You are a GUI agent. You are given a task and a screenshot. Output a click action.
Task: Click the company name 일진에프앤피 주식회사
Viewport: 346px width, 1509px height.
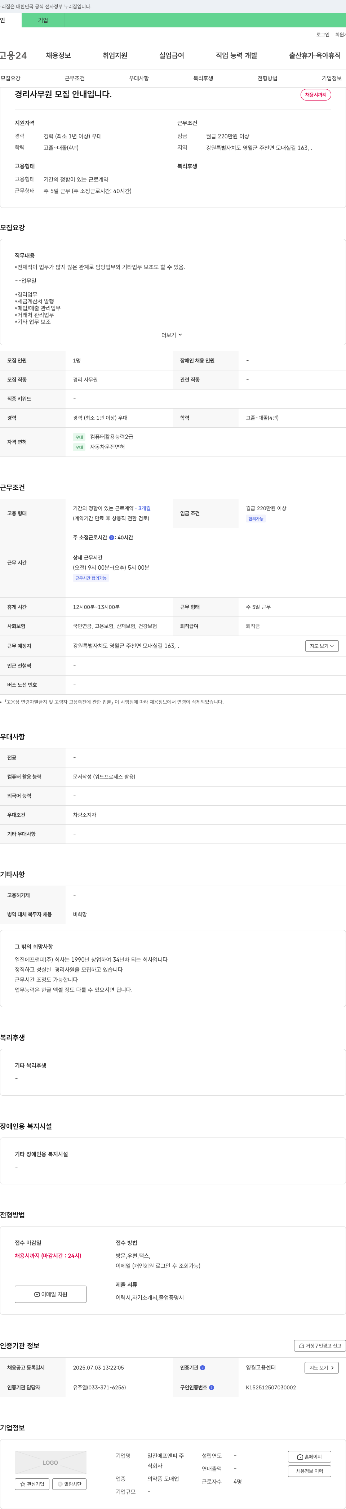click(165, 1461)
